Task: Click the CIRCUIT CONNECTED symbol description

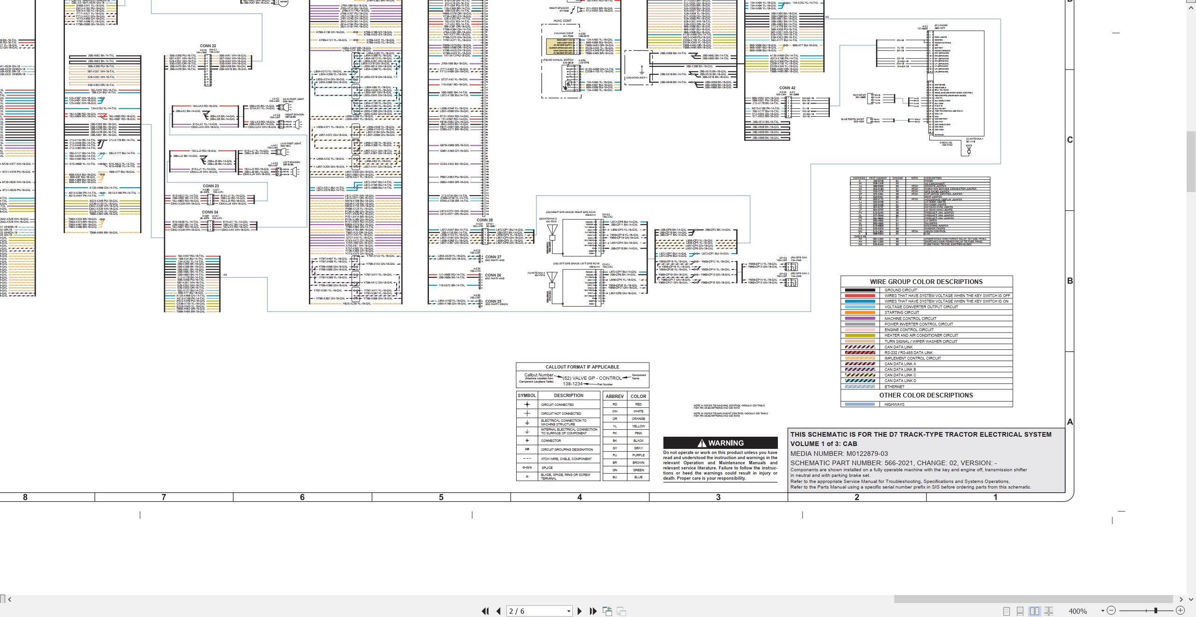Action: pyautogui.click(x=557, y=405)
